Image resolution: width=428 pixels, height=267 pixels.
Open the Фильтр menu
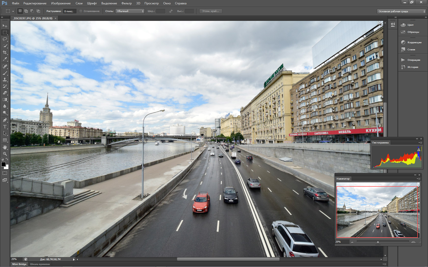click(127, 3)
